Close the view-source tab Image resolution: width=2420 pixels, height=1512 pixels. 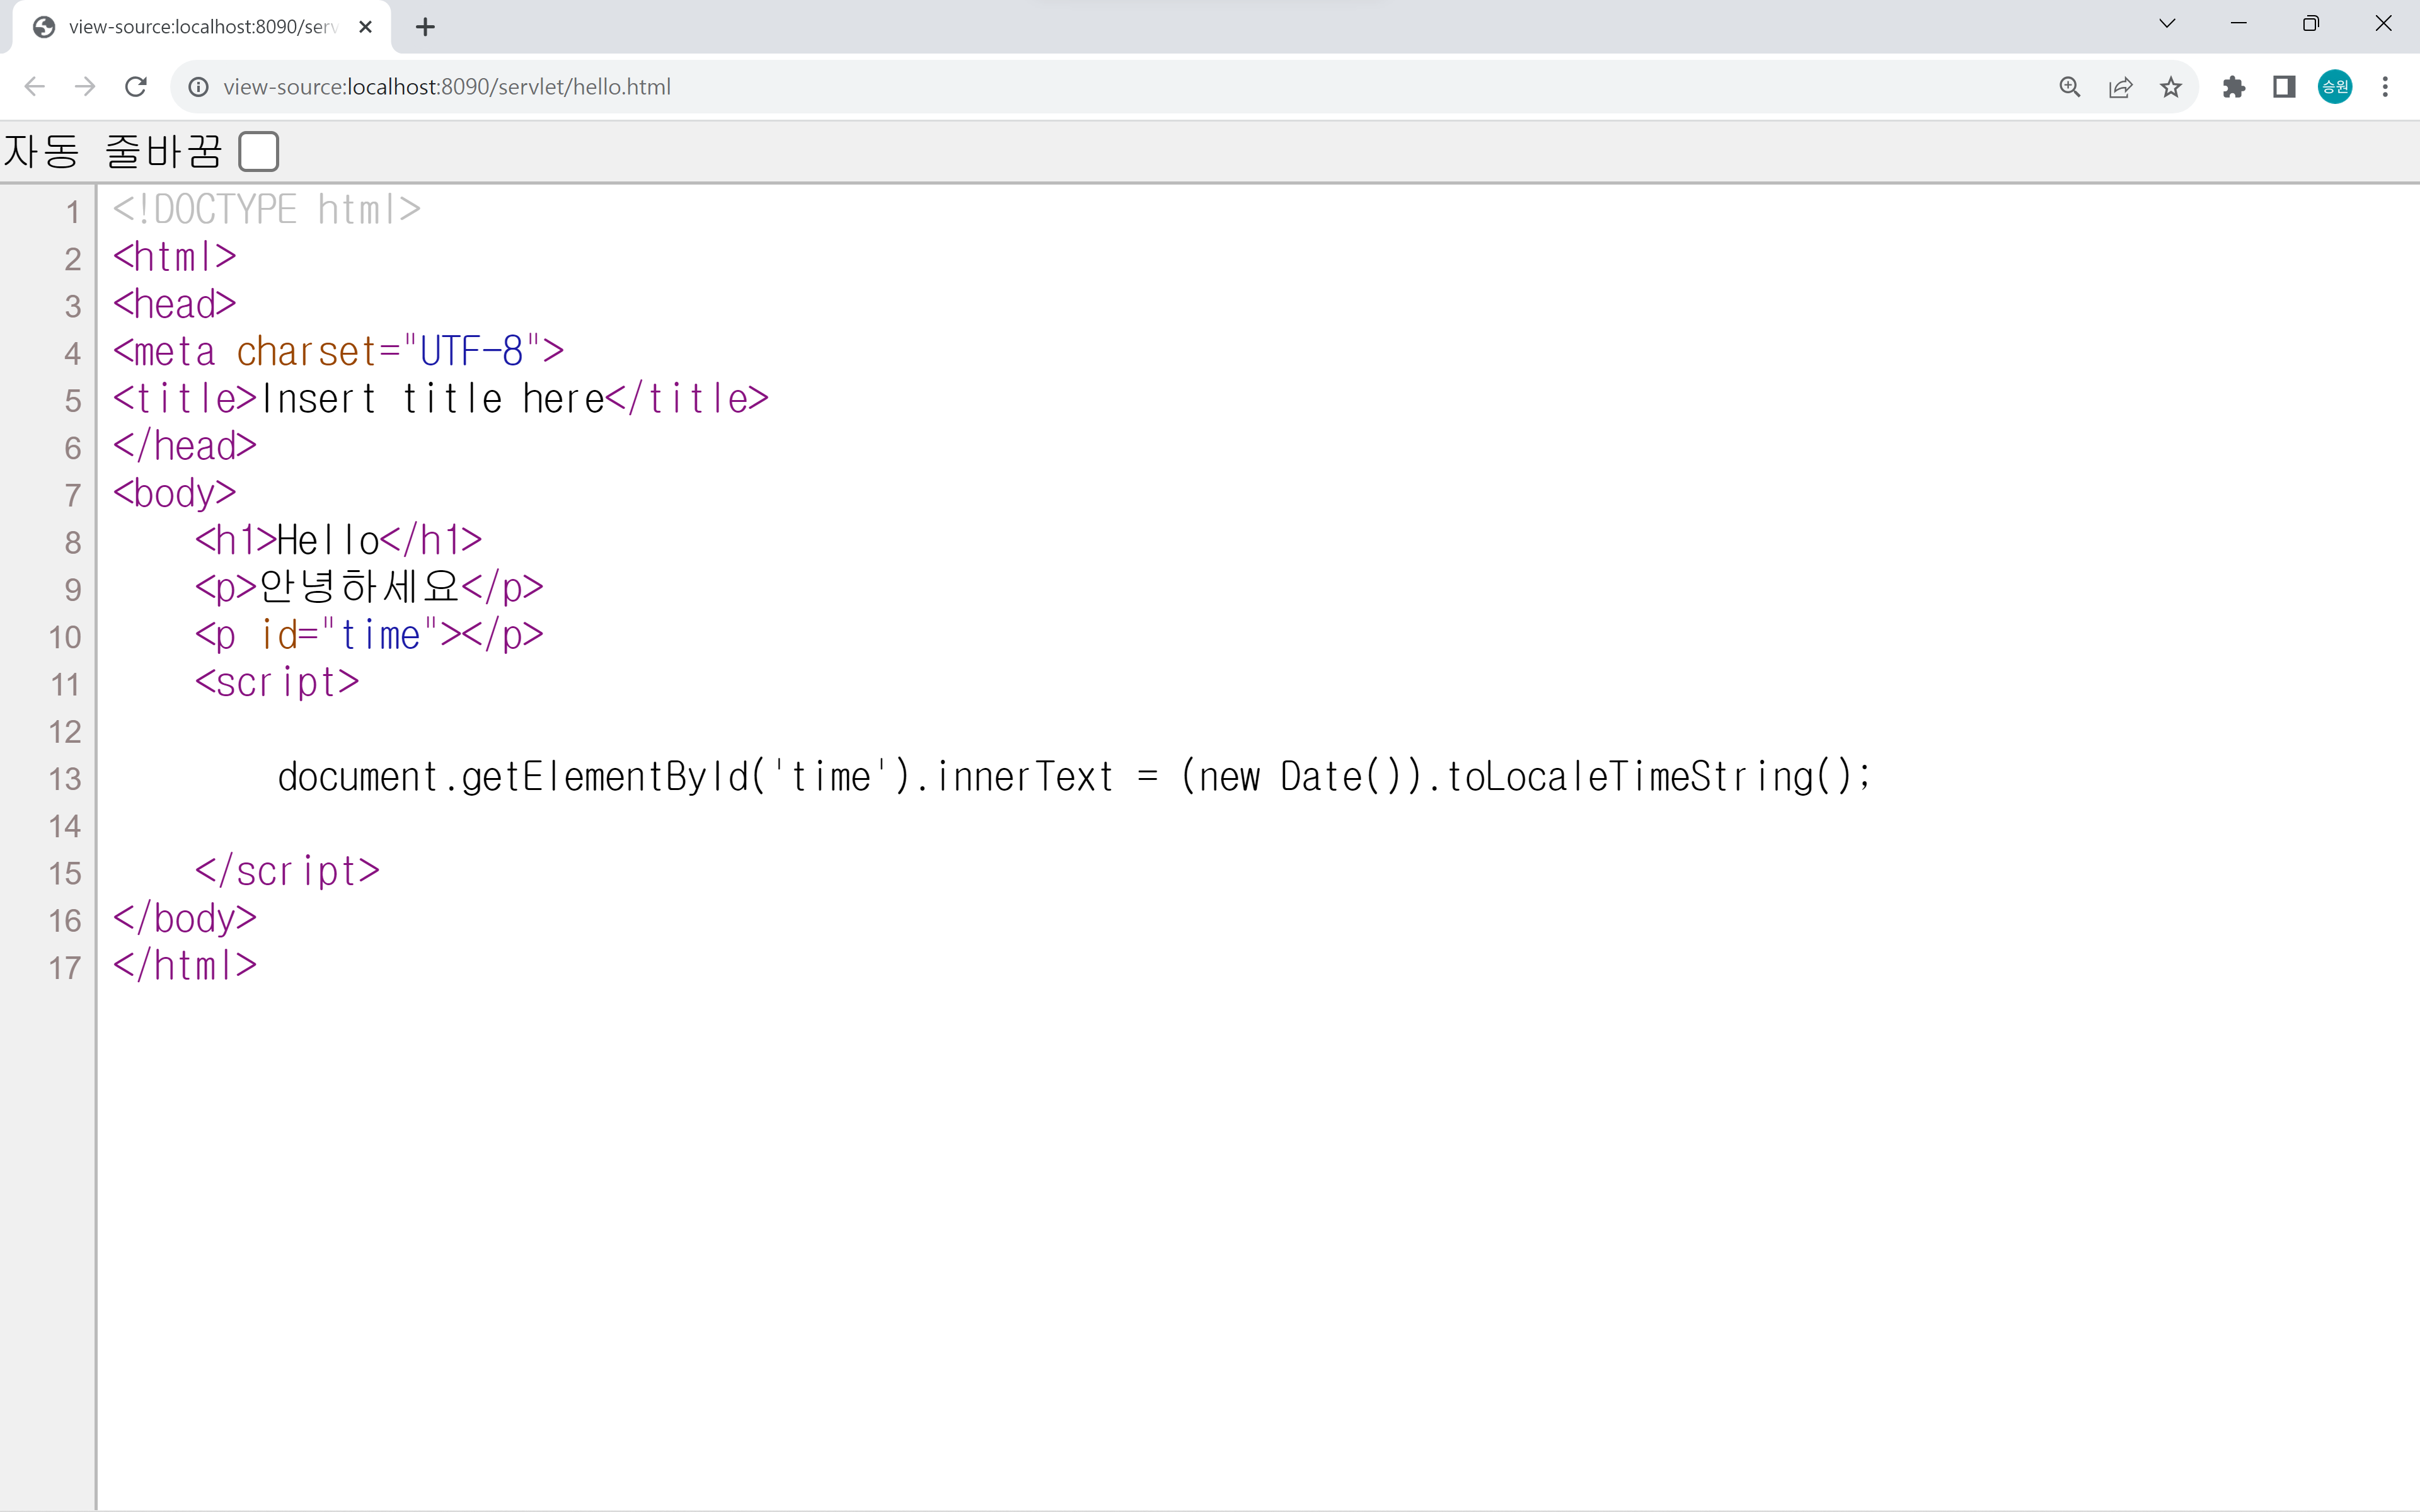pyautogui.click(x=366, y=27)
